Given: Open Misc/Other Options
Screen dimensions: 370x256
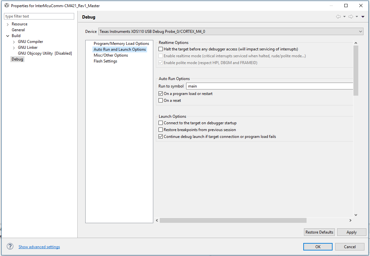Looking at the screenshot, I should tap(111, 55).
